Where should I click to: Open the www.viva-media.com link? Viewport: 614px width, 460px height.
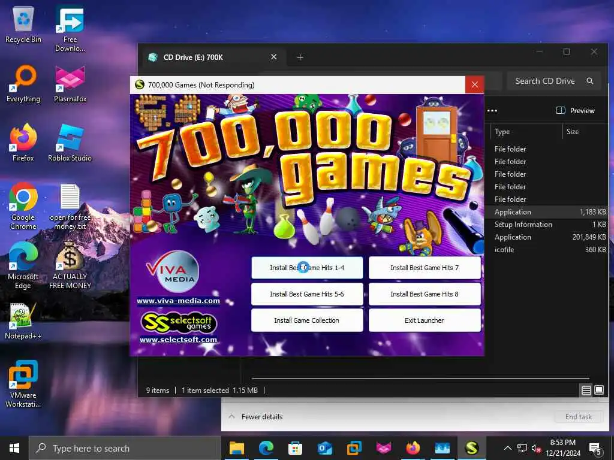tap(178, 301)
